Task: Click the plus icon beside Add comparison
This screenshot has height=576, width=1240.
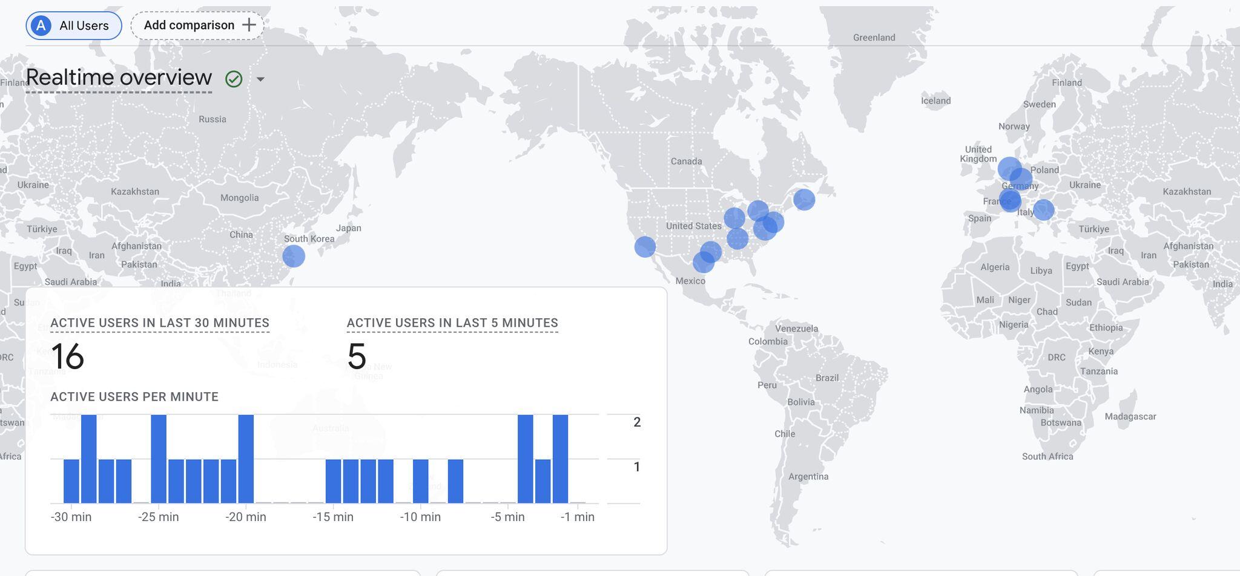Action: [x=249, y=25]
